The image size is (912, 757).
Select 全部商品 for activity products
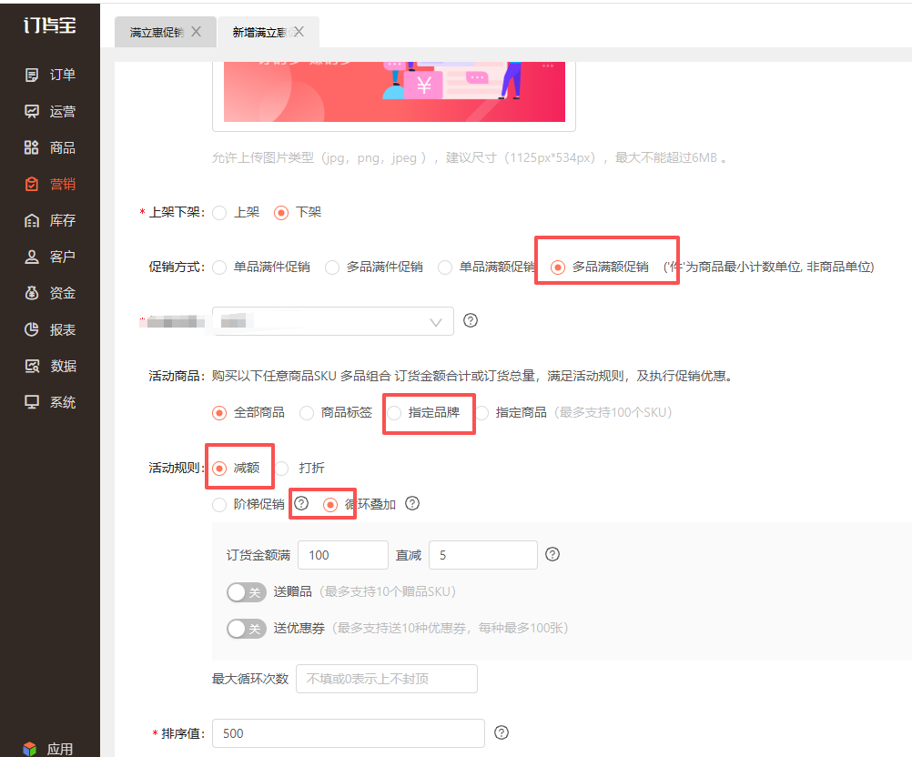point(219,413)
